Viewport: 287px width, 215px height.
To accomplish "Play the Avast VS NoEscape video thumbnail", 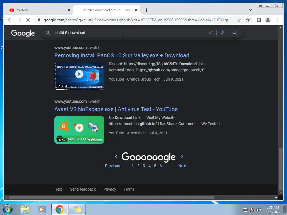I will click(79, 130).
